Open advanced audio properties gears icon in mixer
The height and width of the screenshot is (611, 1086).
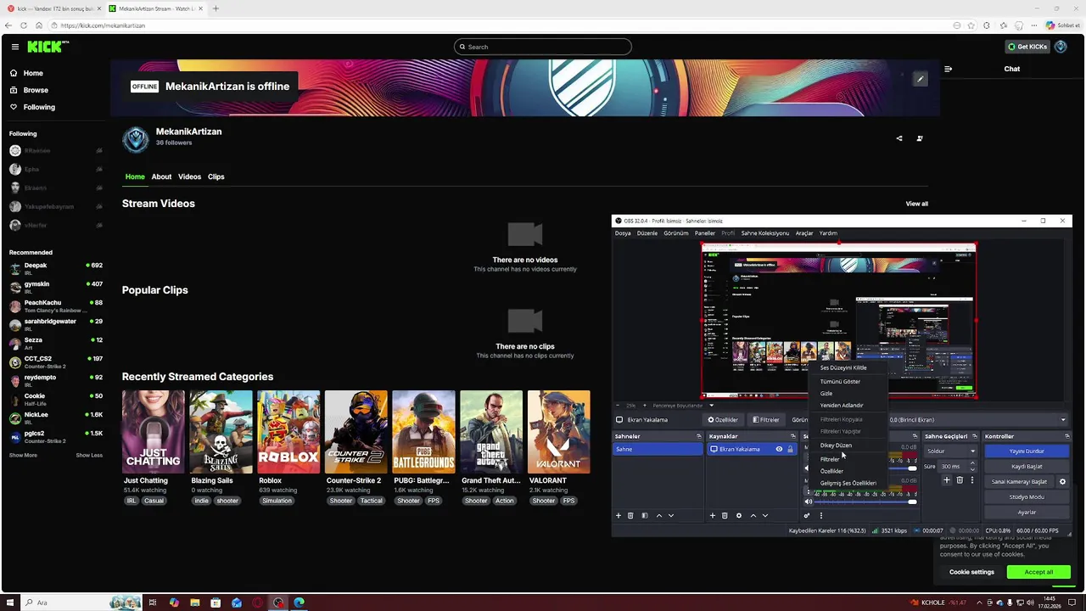click(807, 515)
